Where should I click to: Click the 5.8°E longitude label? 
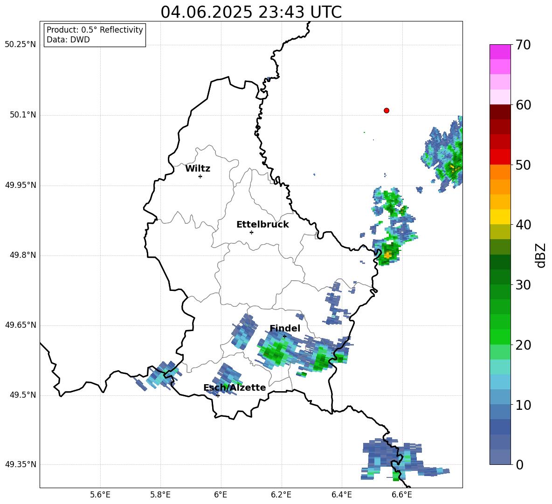[160, 495]
